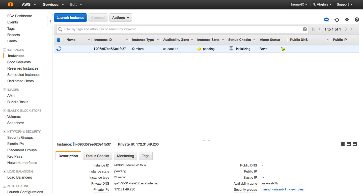Go to last page of results
The width and height of the screenshot is (363, 196).
(352, 29)
